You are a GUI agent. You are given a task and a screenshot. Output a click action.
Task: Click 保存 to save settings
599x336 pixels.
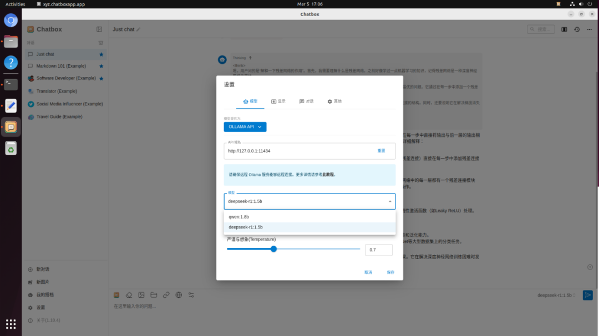pyautogui.click(x=390, y=272)
